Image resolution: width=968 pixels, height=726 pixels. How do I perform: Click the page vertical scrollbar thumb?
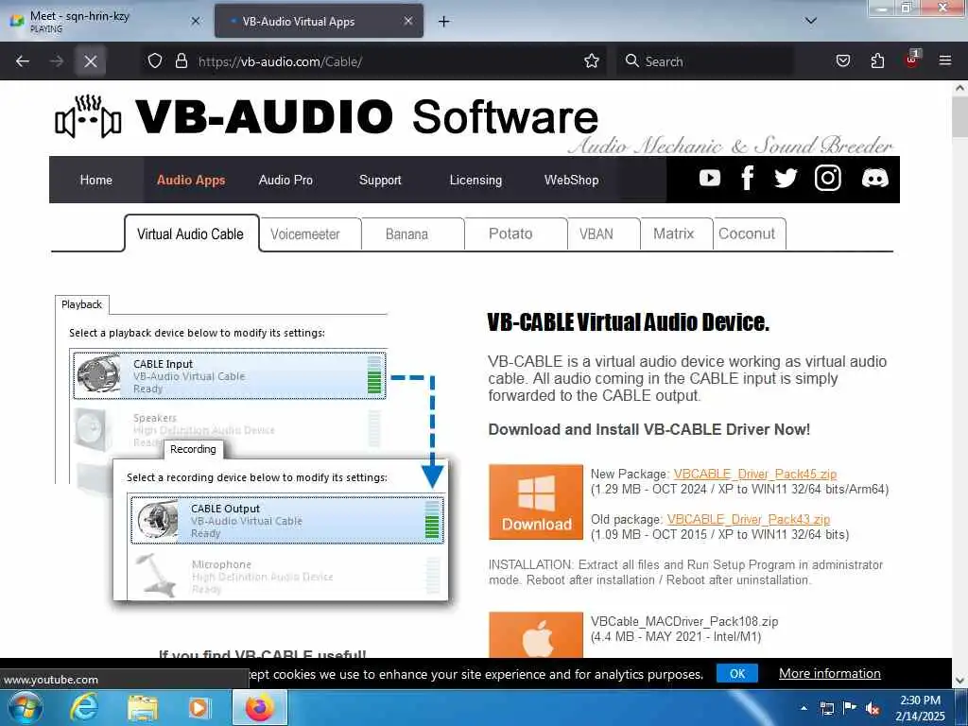[x=959, y=117]
